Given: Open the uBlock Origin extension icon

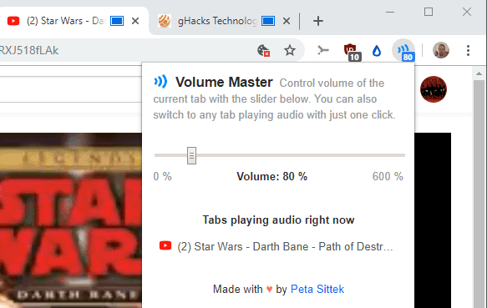Looking at the screenshot, I should pos(352,52).
